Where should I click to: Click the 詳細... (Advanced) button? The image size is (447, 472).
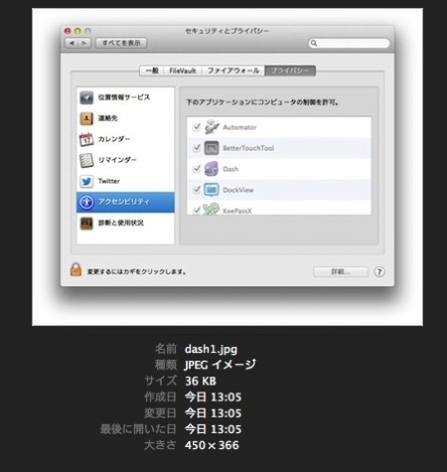click(x=341, y=272)
